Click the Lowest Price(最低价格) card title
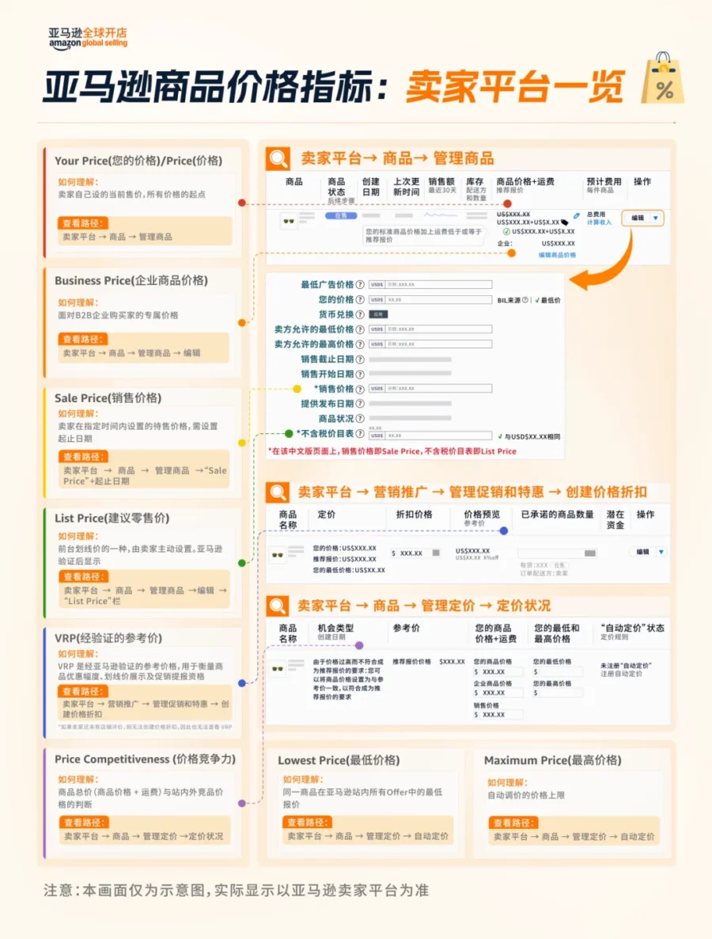Image resolution: width=712 pixels, height=939 pixels. (x=339, y=760)
